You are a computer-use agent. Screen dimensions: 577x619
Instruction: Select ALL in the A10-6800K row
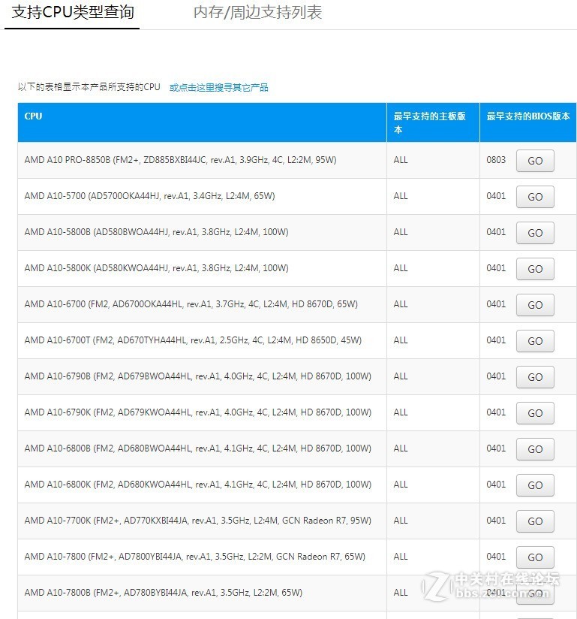click(401, 485)
